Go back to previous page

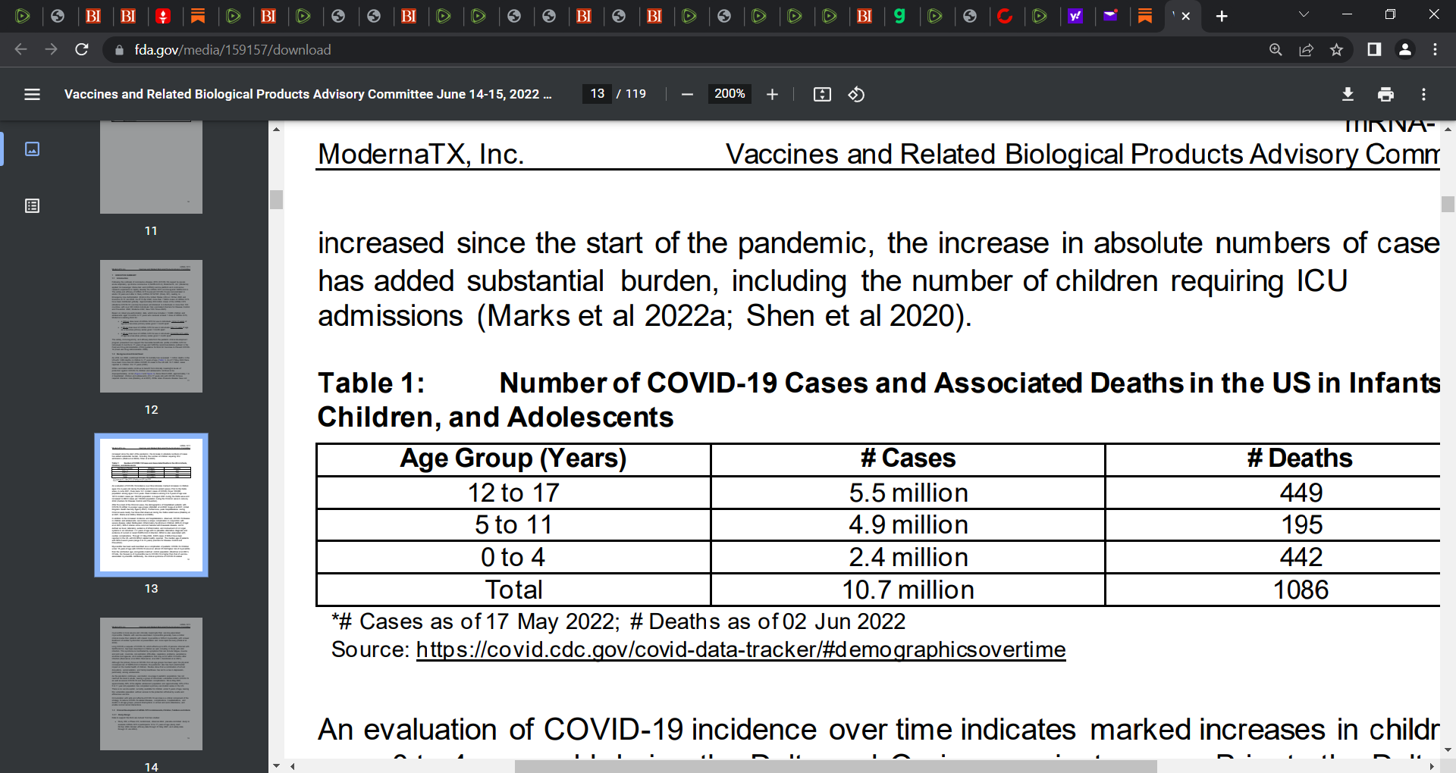click(x=20, y=49)
